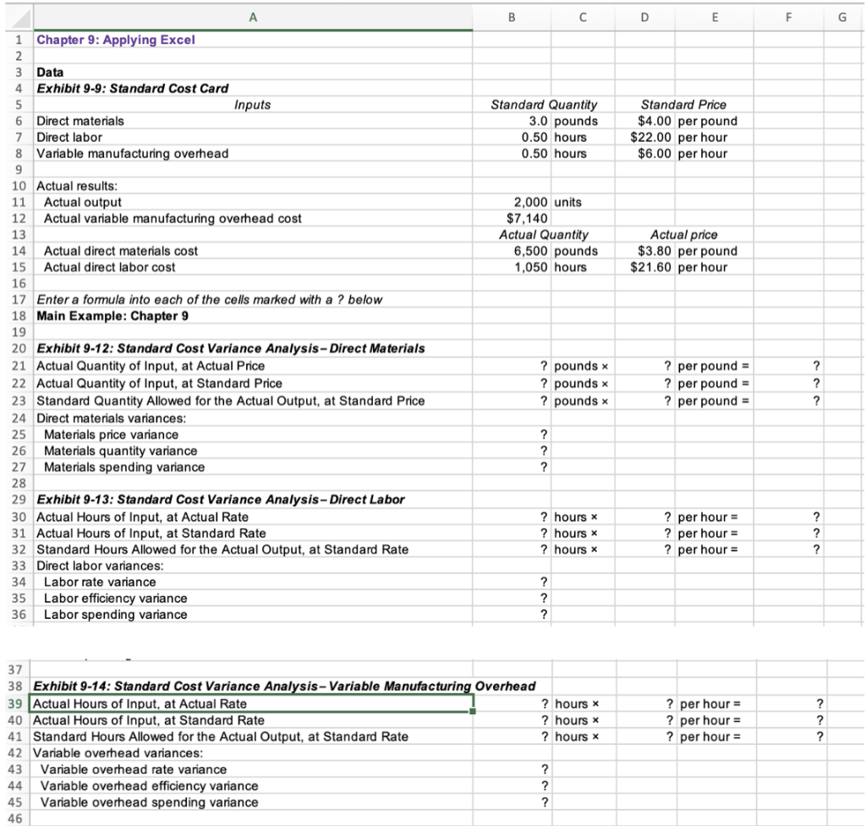Click the cell showing '6,500' pounds
866x826 pixels.
point(511,250)
